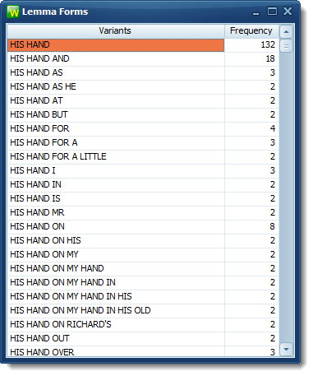Viewport: 313px width, 376px height.
Task: Minimize the Lemma Forms window
Action: (x=256, y=12)
